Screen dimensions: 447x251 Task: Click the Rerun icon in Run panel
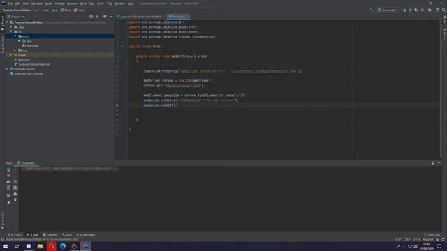point(8,169)
